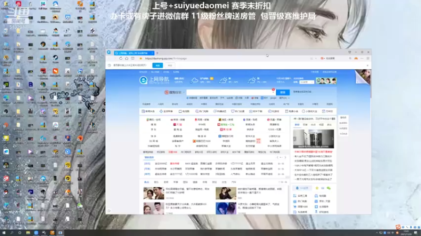Screen dimensions: 421x236
Task: Open the corner peel advertisement
Action: tap(363, 77)
